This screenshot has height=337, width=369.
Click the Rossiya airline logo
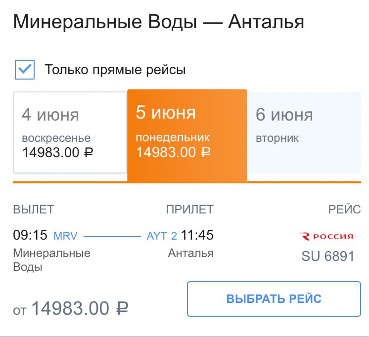click(326, 236)
